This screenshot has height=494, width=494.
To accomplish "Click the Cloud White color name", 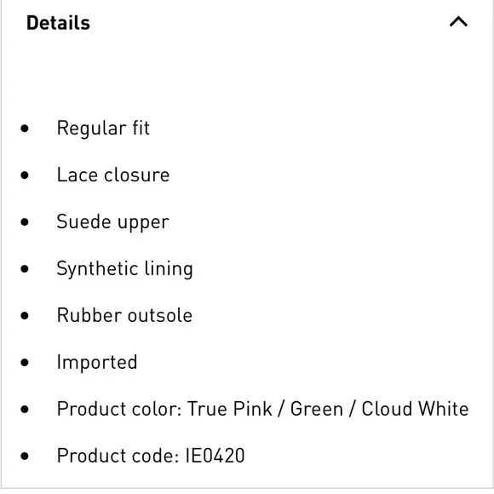I will pyautogui.click(x=415, y=409).
